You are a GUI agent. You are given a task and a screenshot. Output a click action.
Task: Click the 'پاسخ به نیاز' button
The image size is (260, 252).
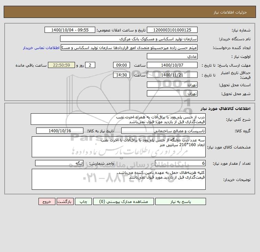pyautogui.click(x=180, y=202)
